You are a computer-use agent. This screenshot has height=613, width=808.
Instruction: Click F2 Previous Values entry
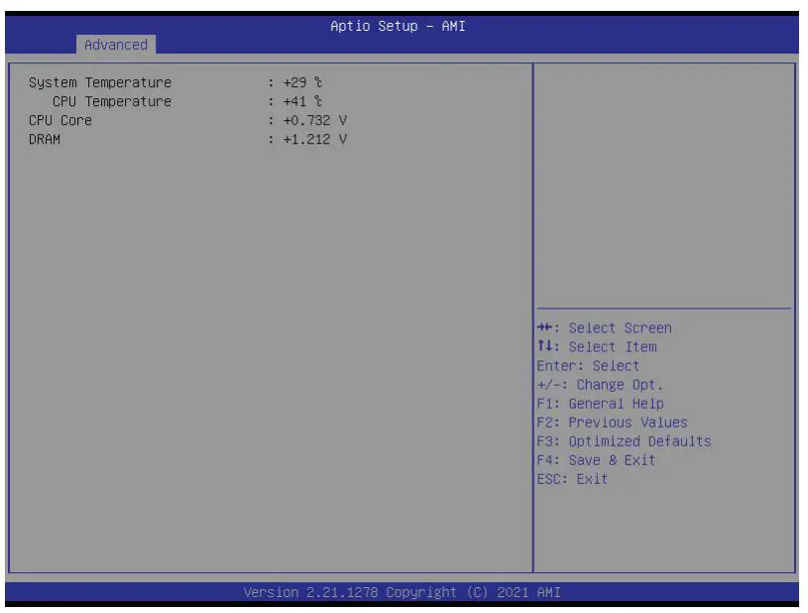point(613,422)
